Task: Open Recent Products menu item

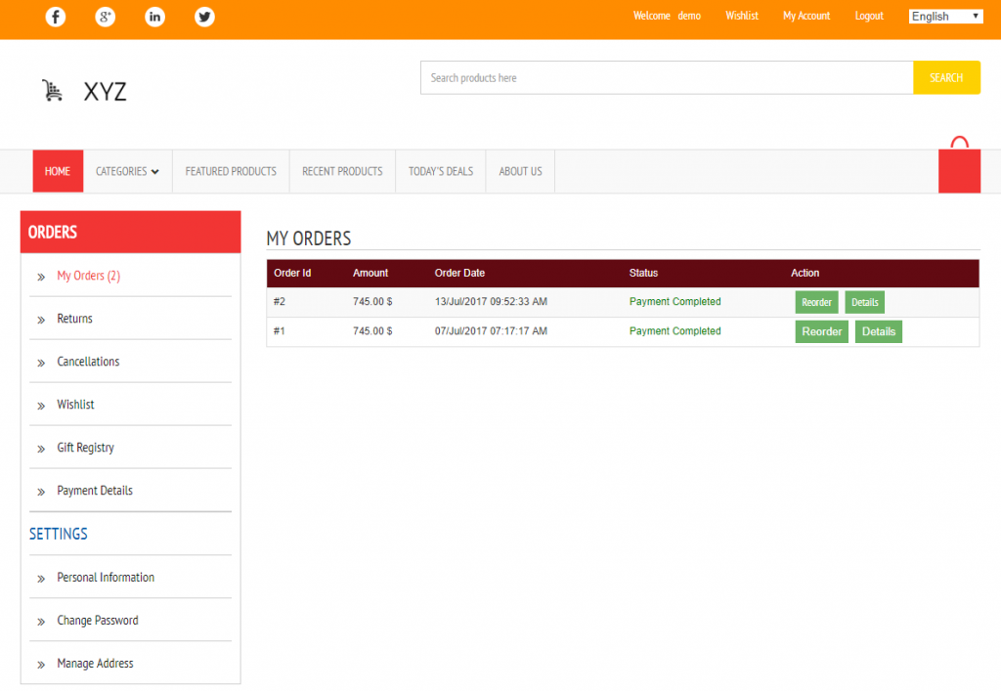Action: coord(342,171)
